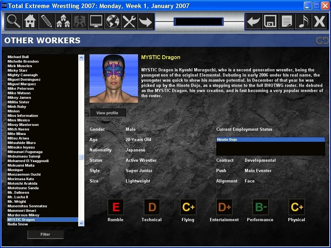Open the search magnifying glass tool

[14, 21]
